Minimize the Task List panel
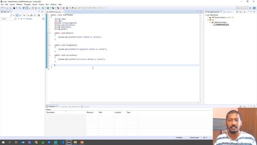 (39, 12)
